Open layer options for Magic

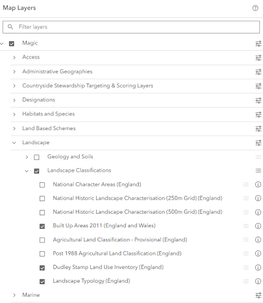tap(258, 44)
